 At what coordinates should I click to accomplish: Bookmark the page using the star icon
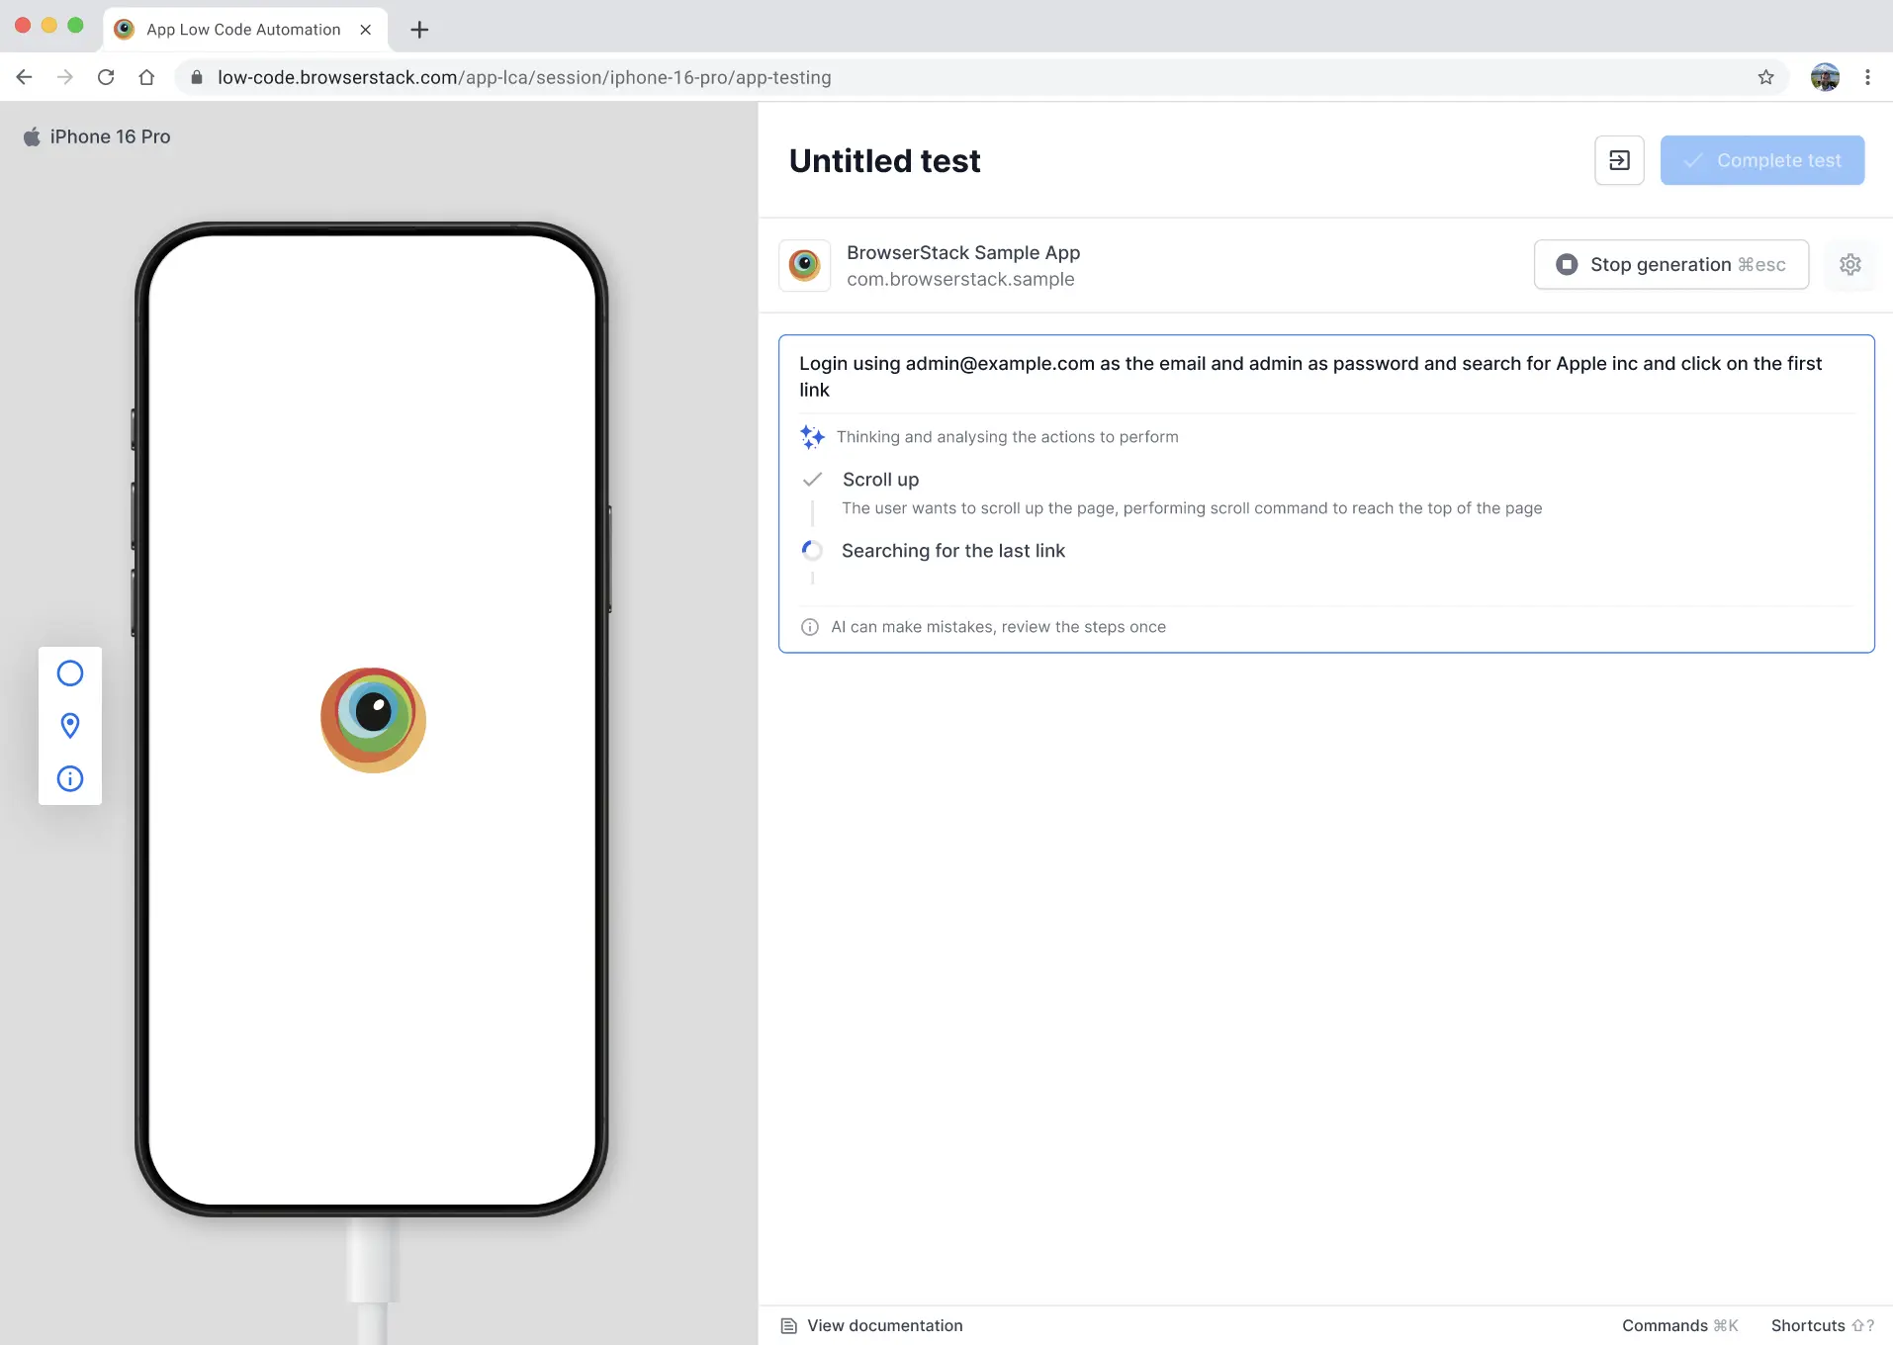tap(1766, 77)
